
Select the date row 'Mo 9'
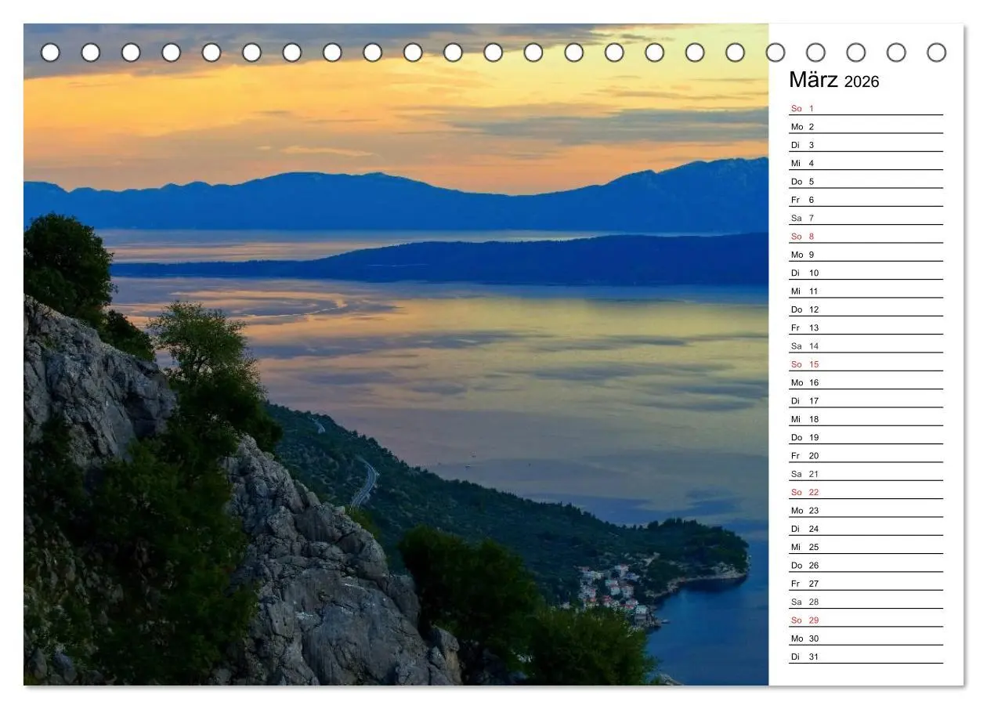[x=866, y=255]
